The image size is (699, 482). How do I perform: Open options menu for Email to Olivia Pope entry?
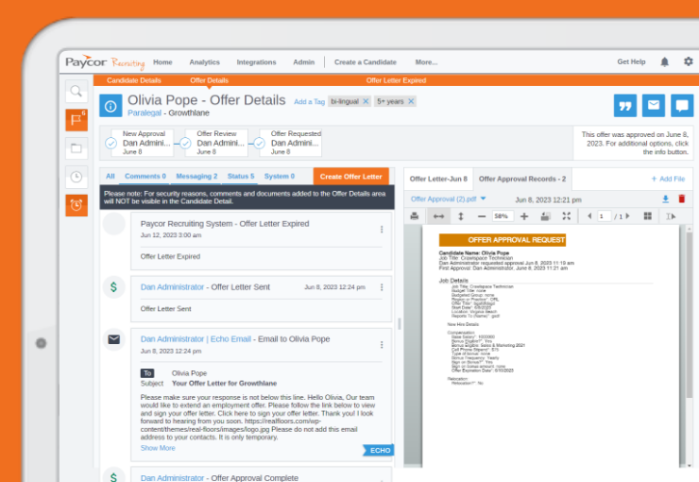pos(382,345)
